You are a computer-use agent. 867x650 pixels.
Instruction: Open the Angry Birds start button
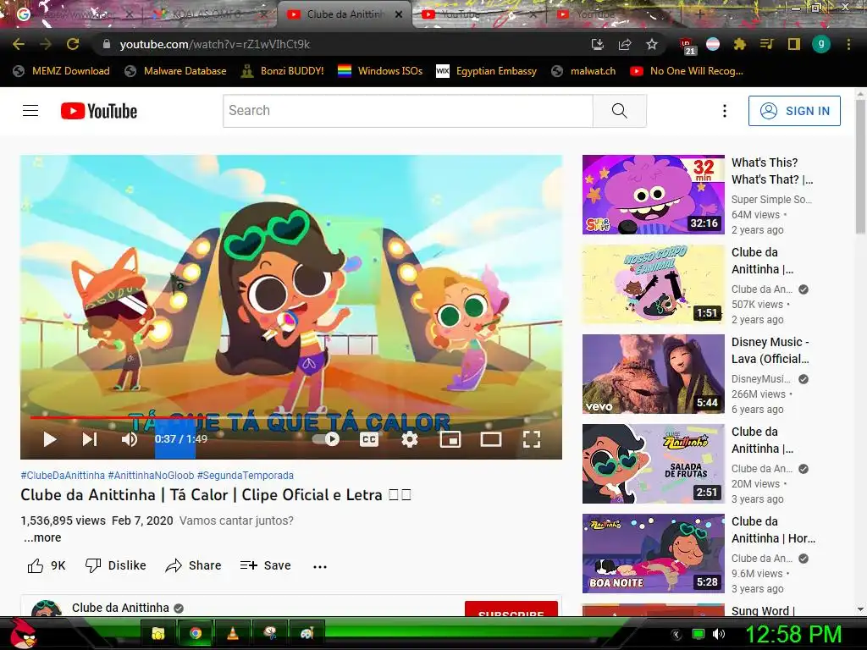(x=23, y=633)
